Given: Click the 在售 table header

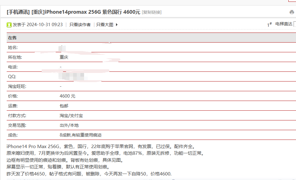Looking at the screenshot, I should click(x=12, y=38).
